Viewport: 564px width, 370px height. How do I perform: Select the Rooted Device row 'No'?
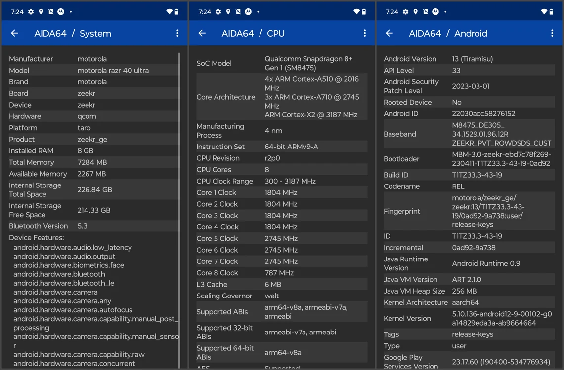click(469, 102)
